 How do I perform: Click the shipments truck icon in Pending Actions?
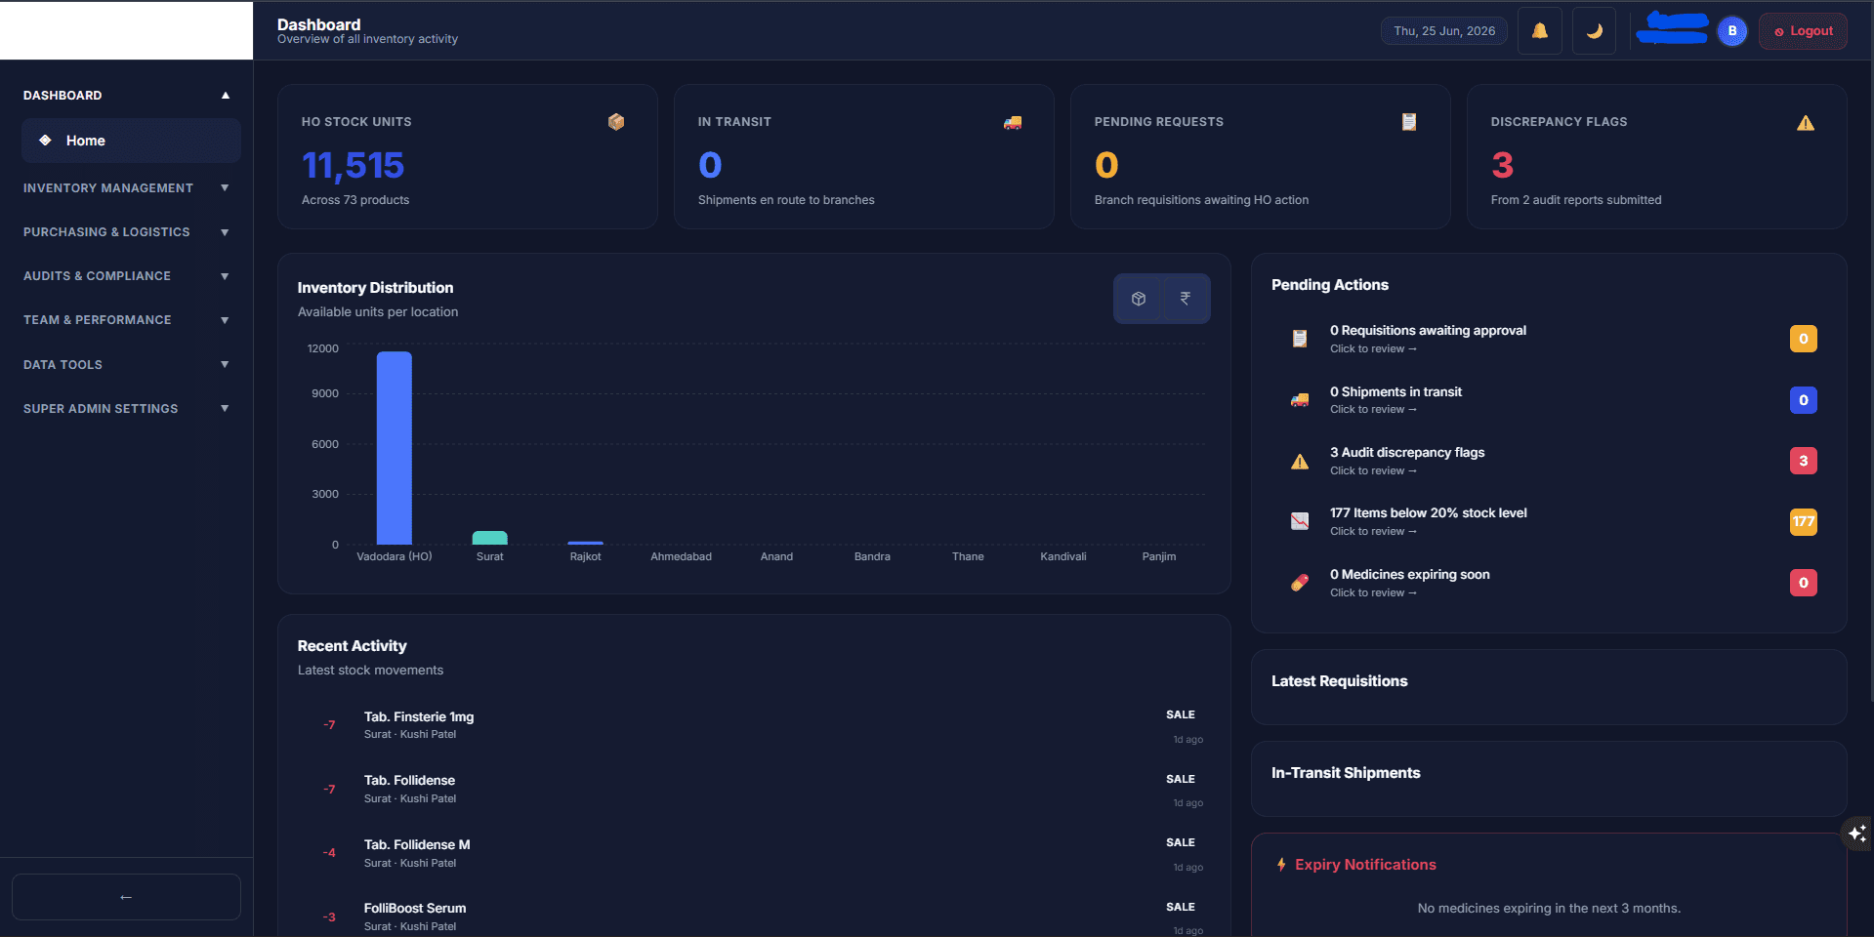coord(1300,400)
